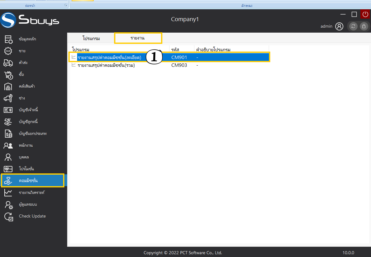Click the lock icon in header
This screenshot has height=257, width=371.
tap(364, 26)
